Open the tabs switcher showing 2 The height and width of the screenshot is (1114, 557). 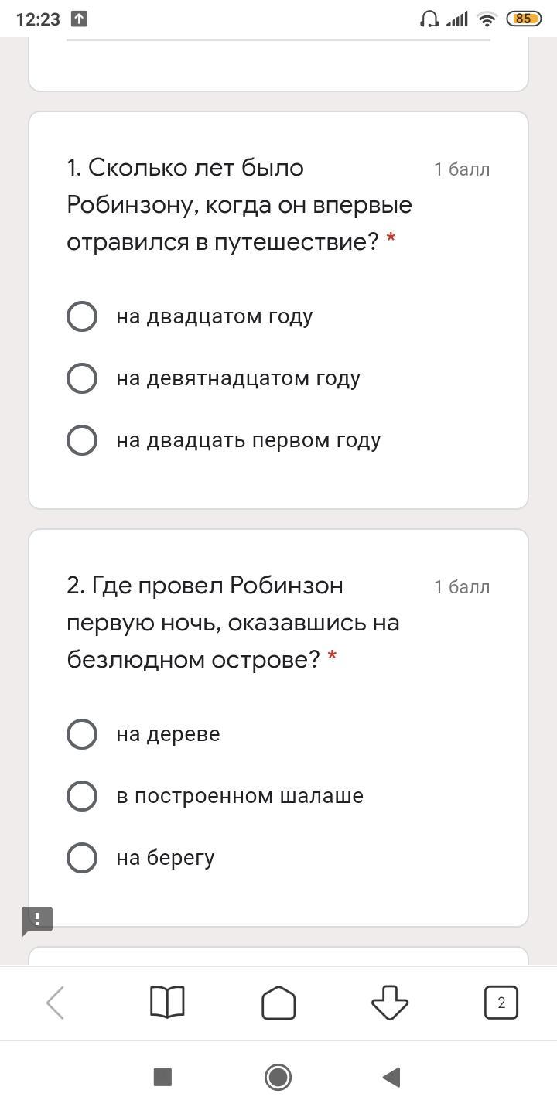coord(501,1003)
